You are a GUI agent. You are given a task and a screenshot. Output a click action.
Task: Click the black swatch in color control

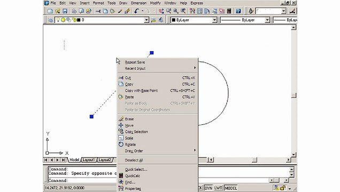174,20
